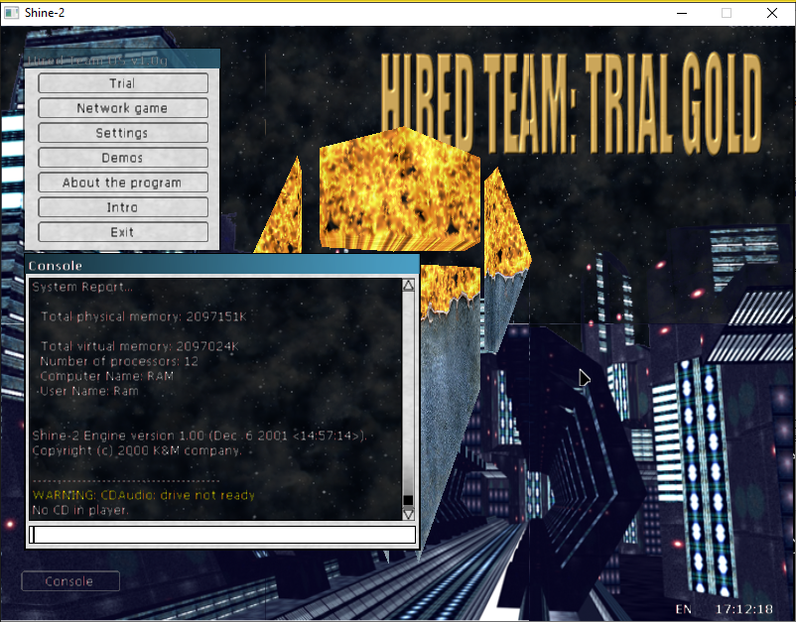Toggle the Console button at bottom left

(x=70, y=581)
